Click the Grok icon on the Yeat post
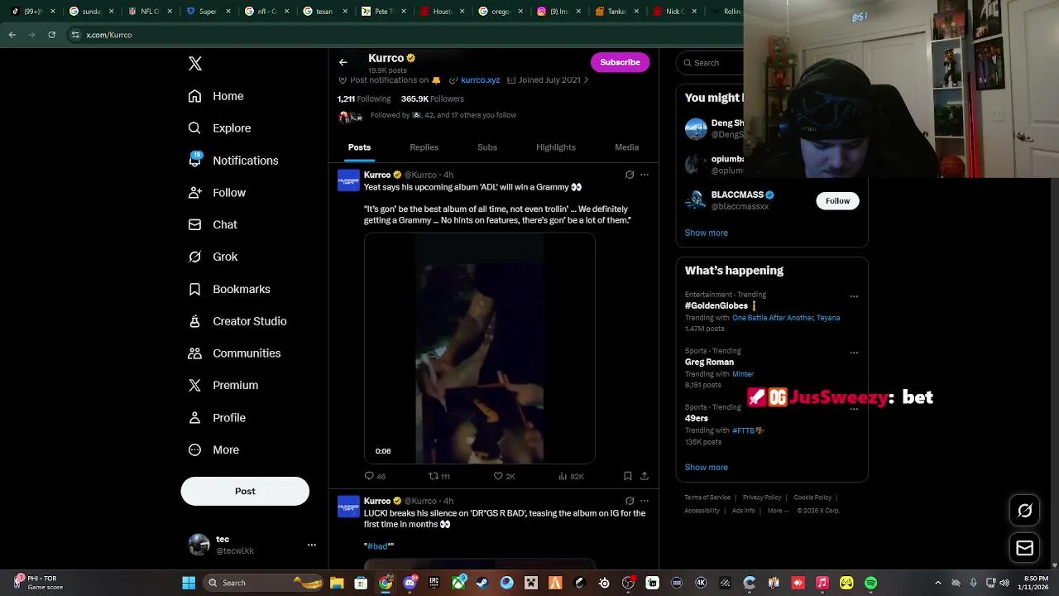1059x596 pixels. coord(630,175)
